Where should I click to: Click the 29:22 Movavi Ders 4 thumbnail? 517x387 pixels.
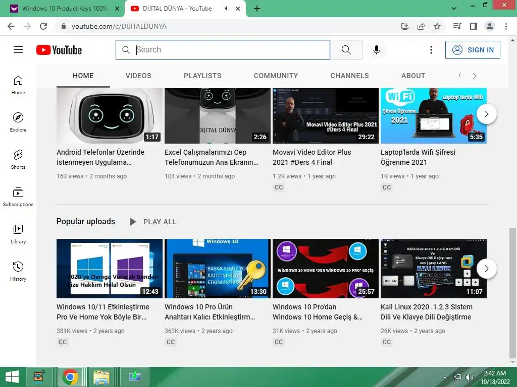pyautogui.click(x=326, y=116)
